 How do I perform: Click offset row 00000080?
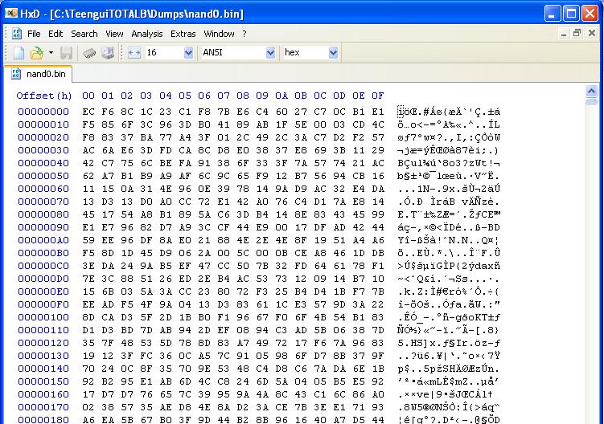point(43,214)
